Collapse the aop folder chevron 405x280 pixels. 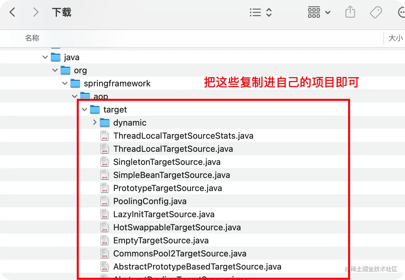click(75, 96)
